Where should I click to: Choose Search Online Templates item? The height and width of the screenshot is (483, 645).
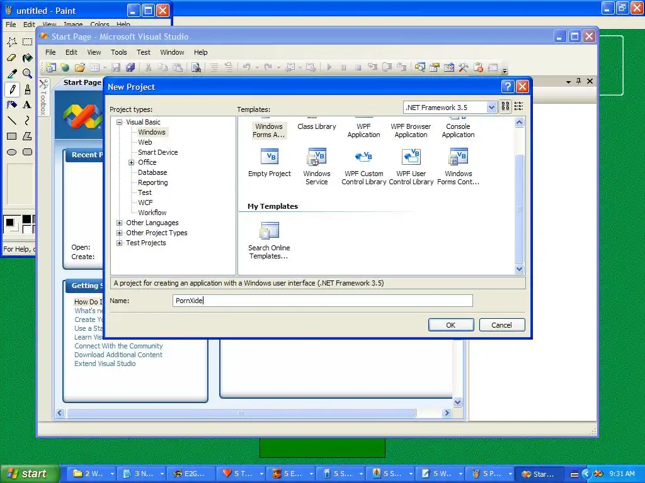pyautogui.click(x=270, y=241)
